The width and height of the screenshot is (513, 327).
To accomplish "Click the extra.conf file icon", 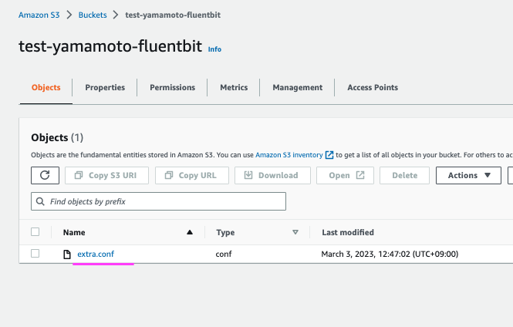I will point(67,254).
